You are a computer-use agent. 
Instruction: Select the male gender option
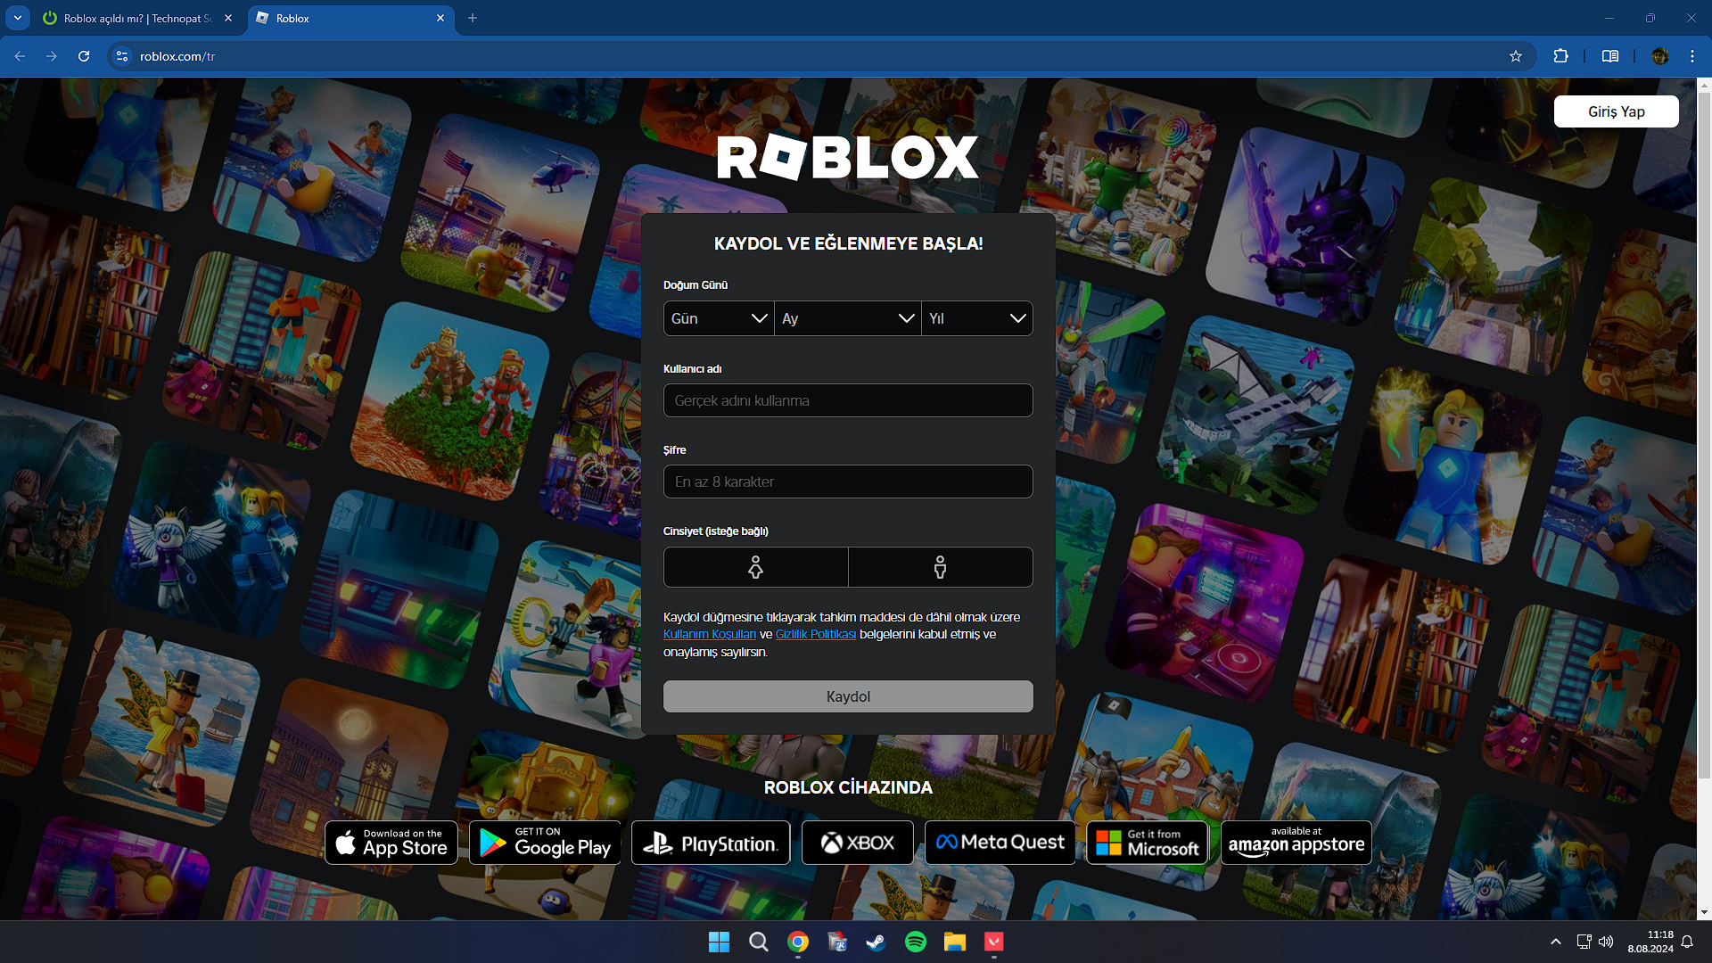pos(940,567)
